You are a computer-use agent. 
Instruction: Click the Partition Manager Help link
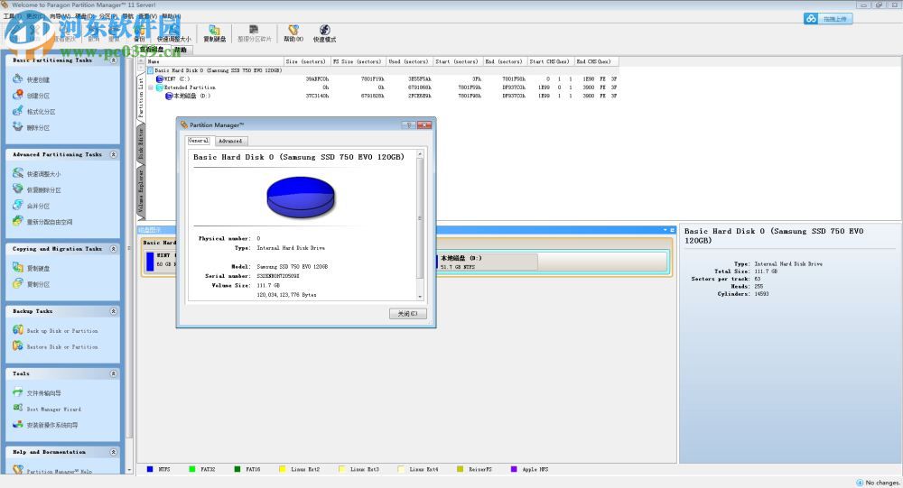[x=60, y=471]
